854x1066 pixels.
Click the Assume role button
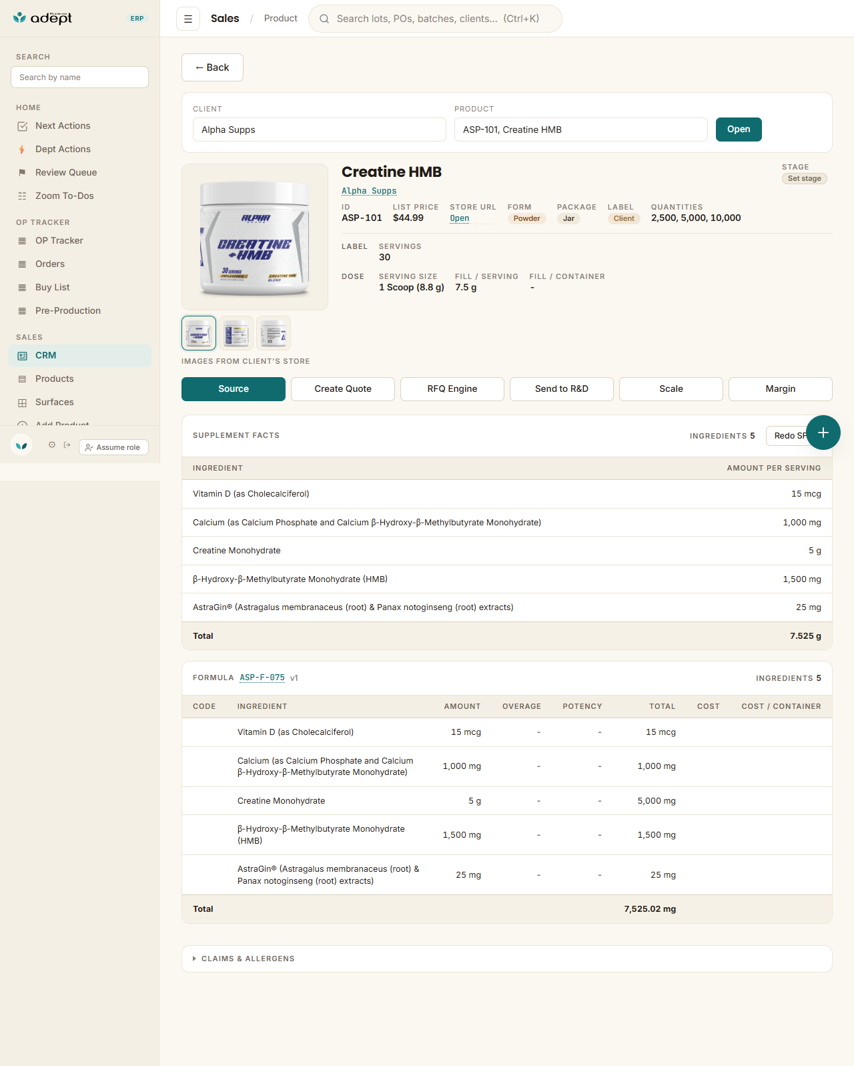click(113, 447)
